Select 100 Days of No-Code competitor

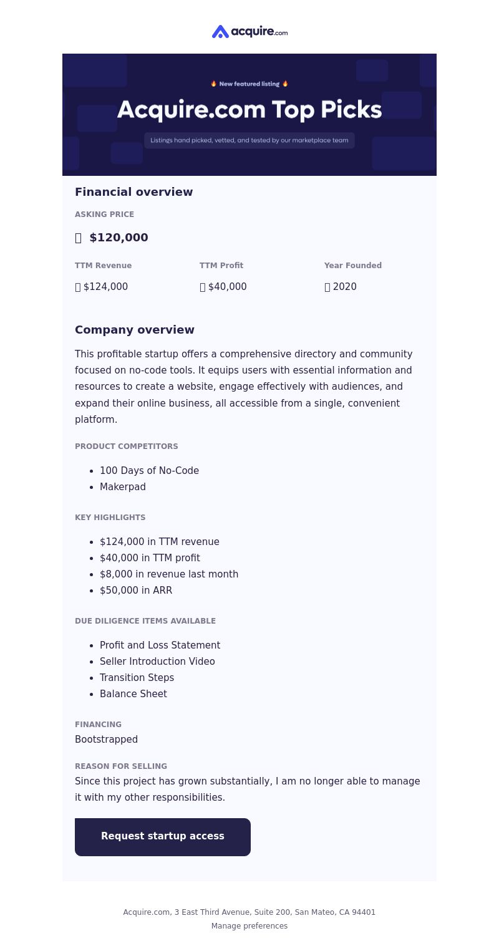[x=149, y=471]
